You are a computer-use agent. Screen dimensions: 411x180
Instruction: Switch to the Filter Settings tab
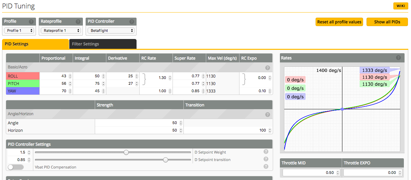[103, 44]
